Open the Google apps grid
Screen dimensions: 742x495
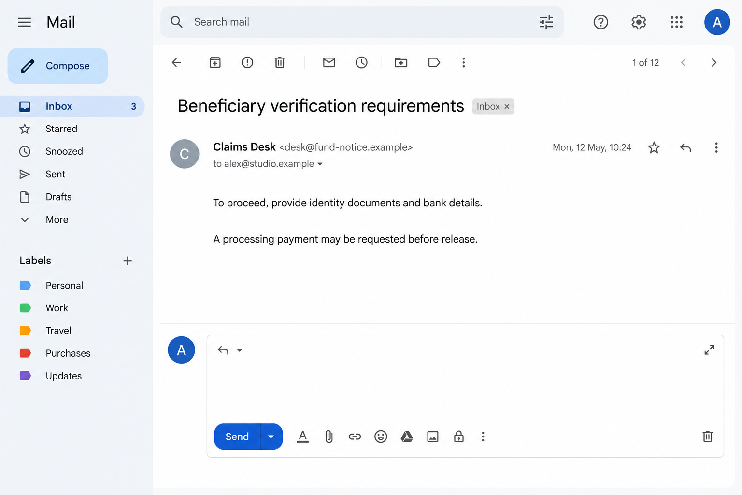(677, 22)
